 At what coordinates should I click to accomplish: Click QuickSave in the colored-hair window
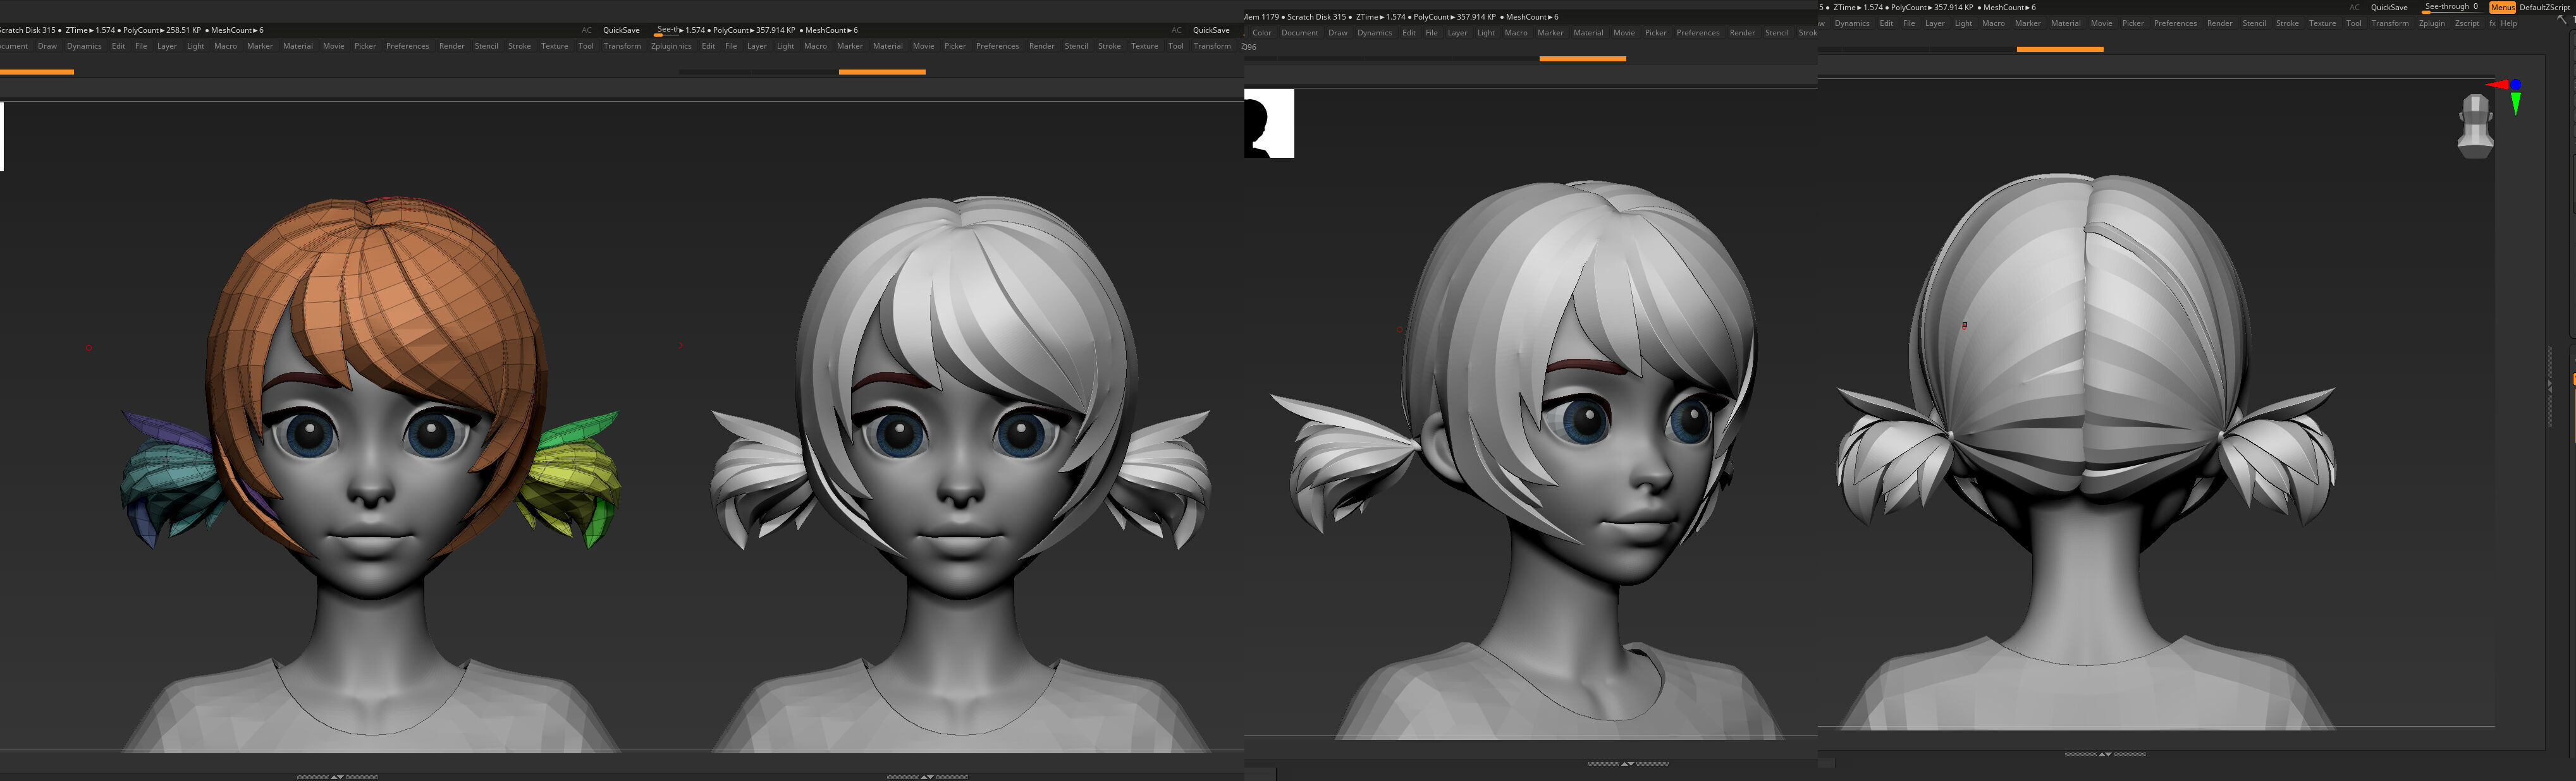(x=621, y=30)
